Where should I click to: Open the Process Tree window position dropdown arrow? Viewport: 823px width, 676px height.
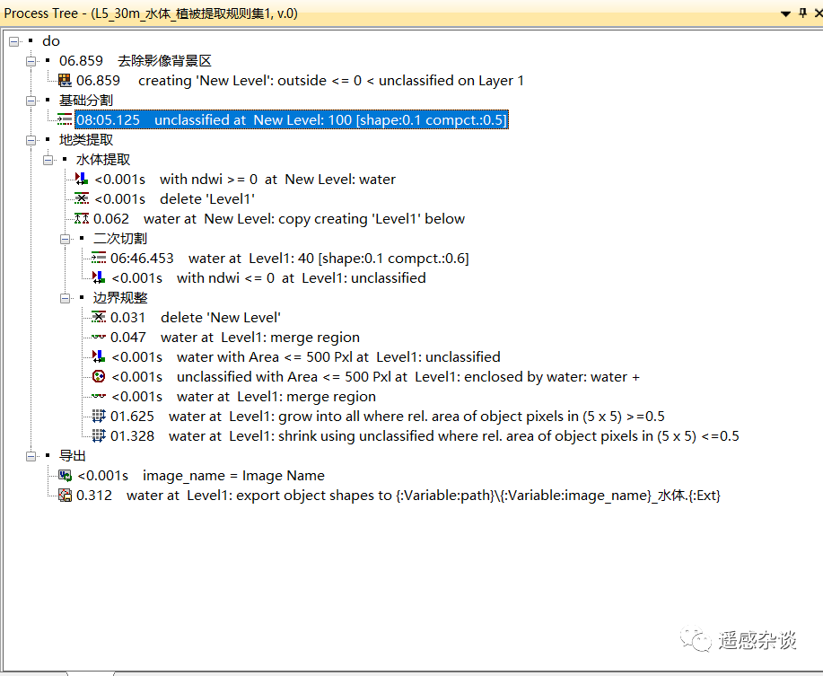click(785, 13)
